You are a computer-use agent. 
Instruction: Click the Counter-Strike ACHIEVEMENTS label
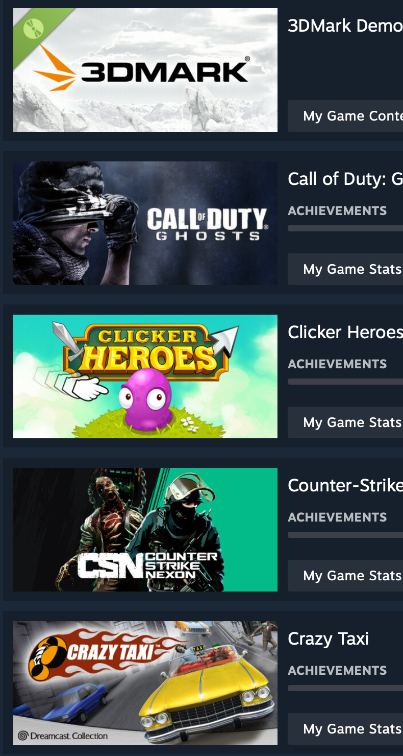337,517
